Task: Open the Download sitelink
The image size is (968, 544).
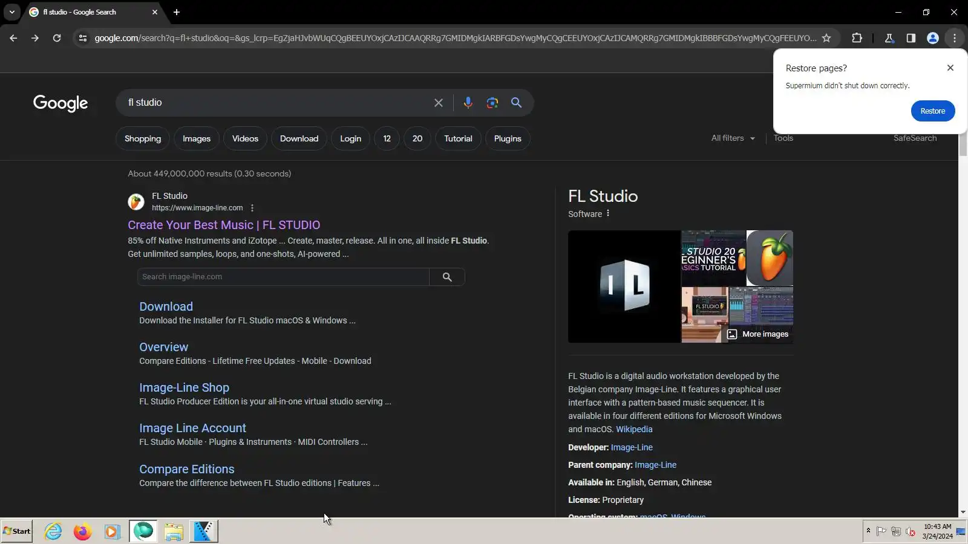Action: tap(166, 306)
